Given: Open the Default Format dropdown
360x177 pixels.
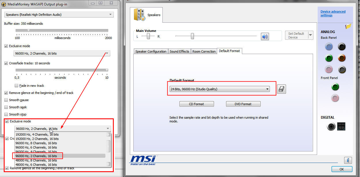Looking at the screenshot, I should [219, 89].
